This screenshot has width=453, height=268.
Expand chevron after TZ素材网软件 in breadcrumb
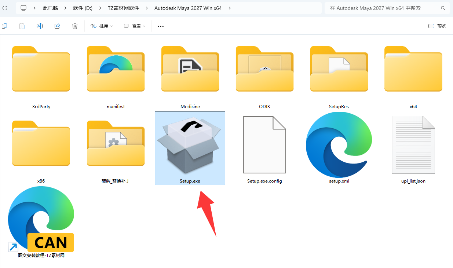(x=146, y=8)
